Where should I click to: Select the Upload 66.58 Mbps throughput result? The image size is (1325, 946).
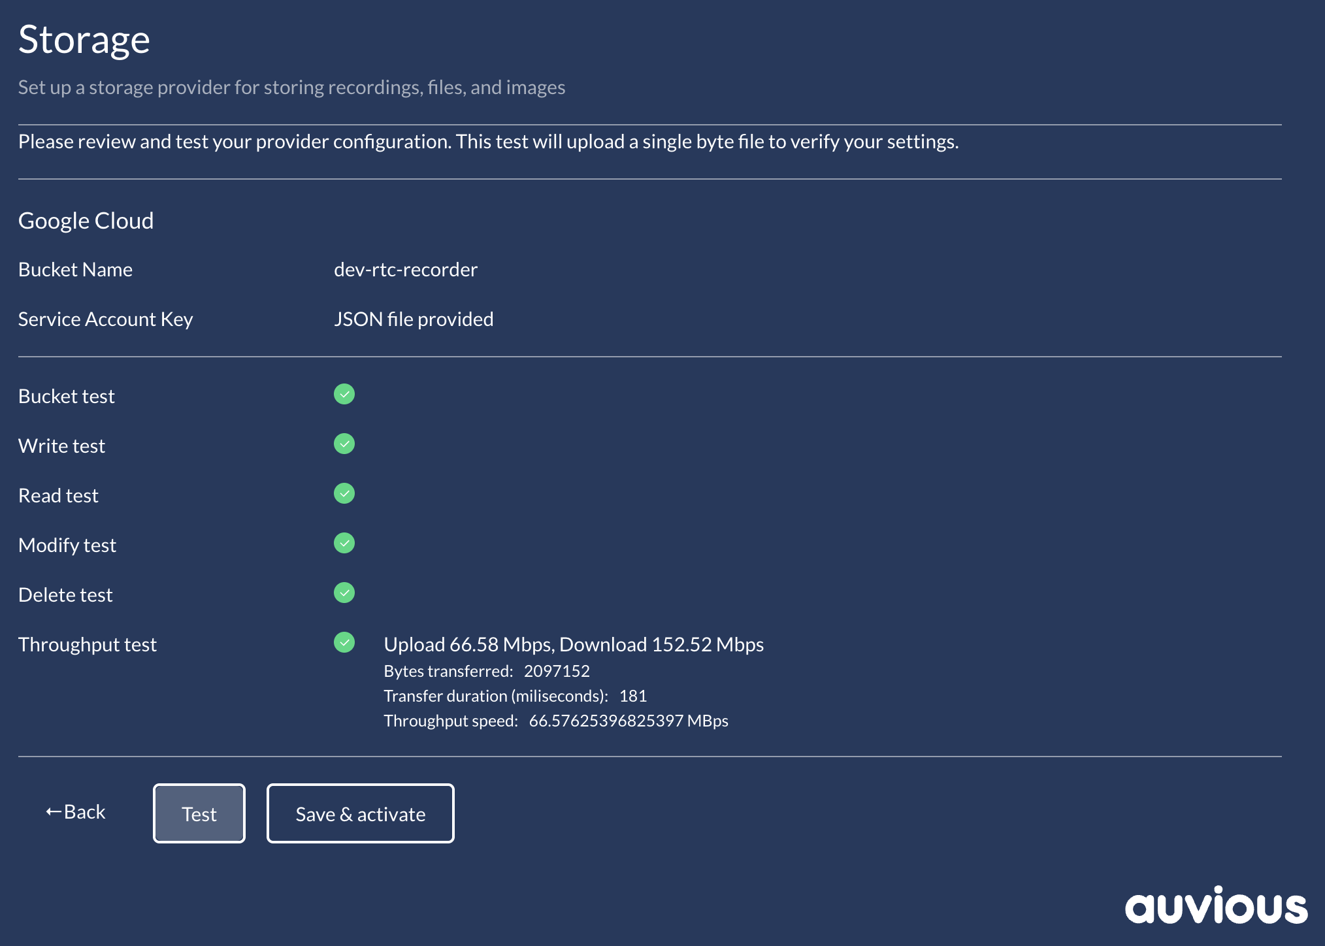coord(573,644)
